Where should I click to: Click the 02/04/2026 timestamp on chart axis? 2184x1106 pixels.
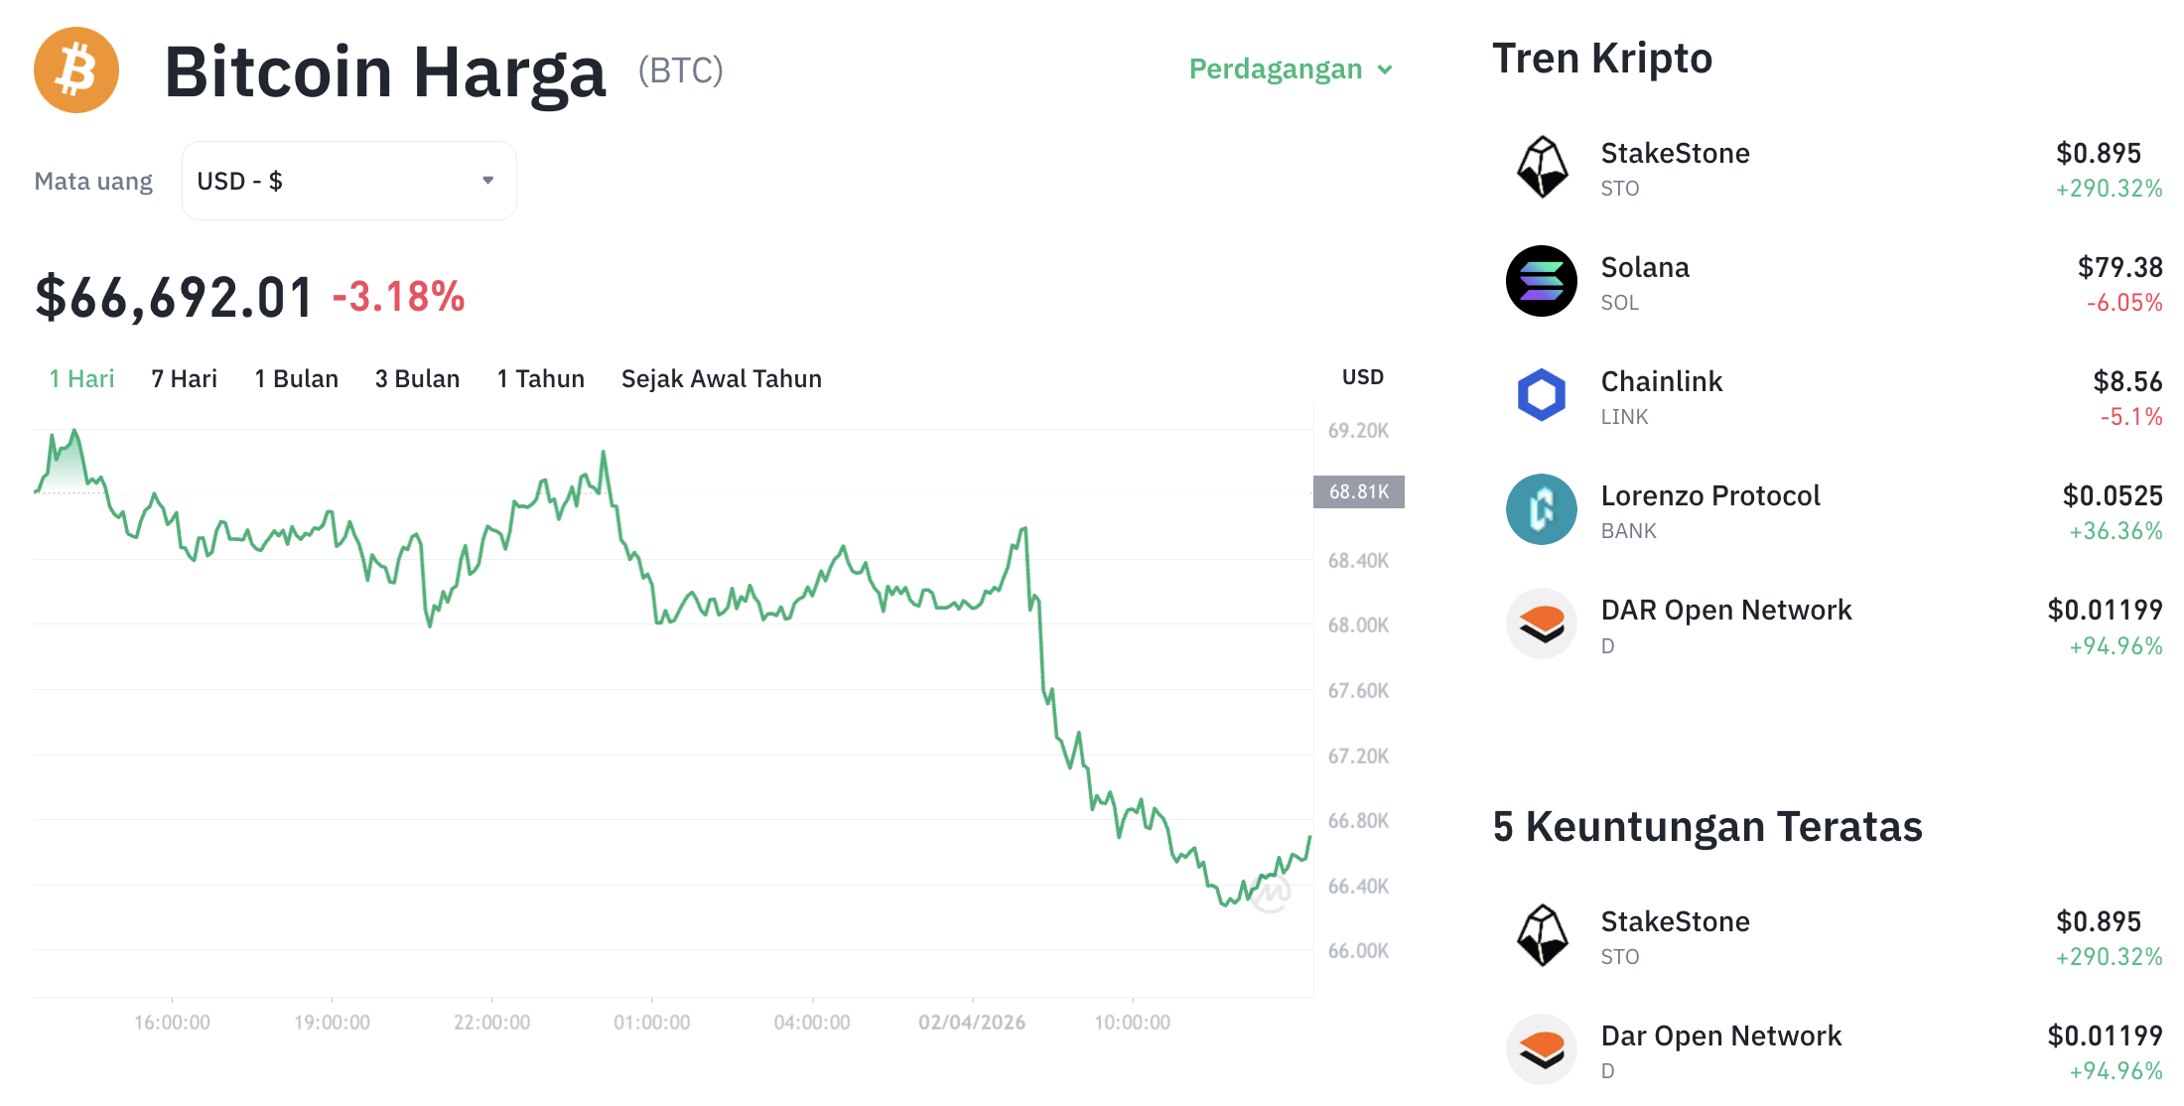point(975,1023)
